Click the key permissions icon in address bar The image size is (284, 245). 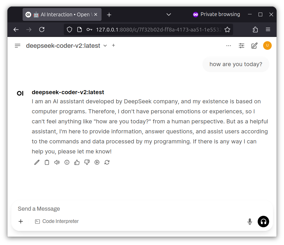(x=90, y=29)
